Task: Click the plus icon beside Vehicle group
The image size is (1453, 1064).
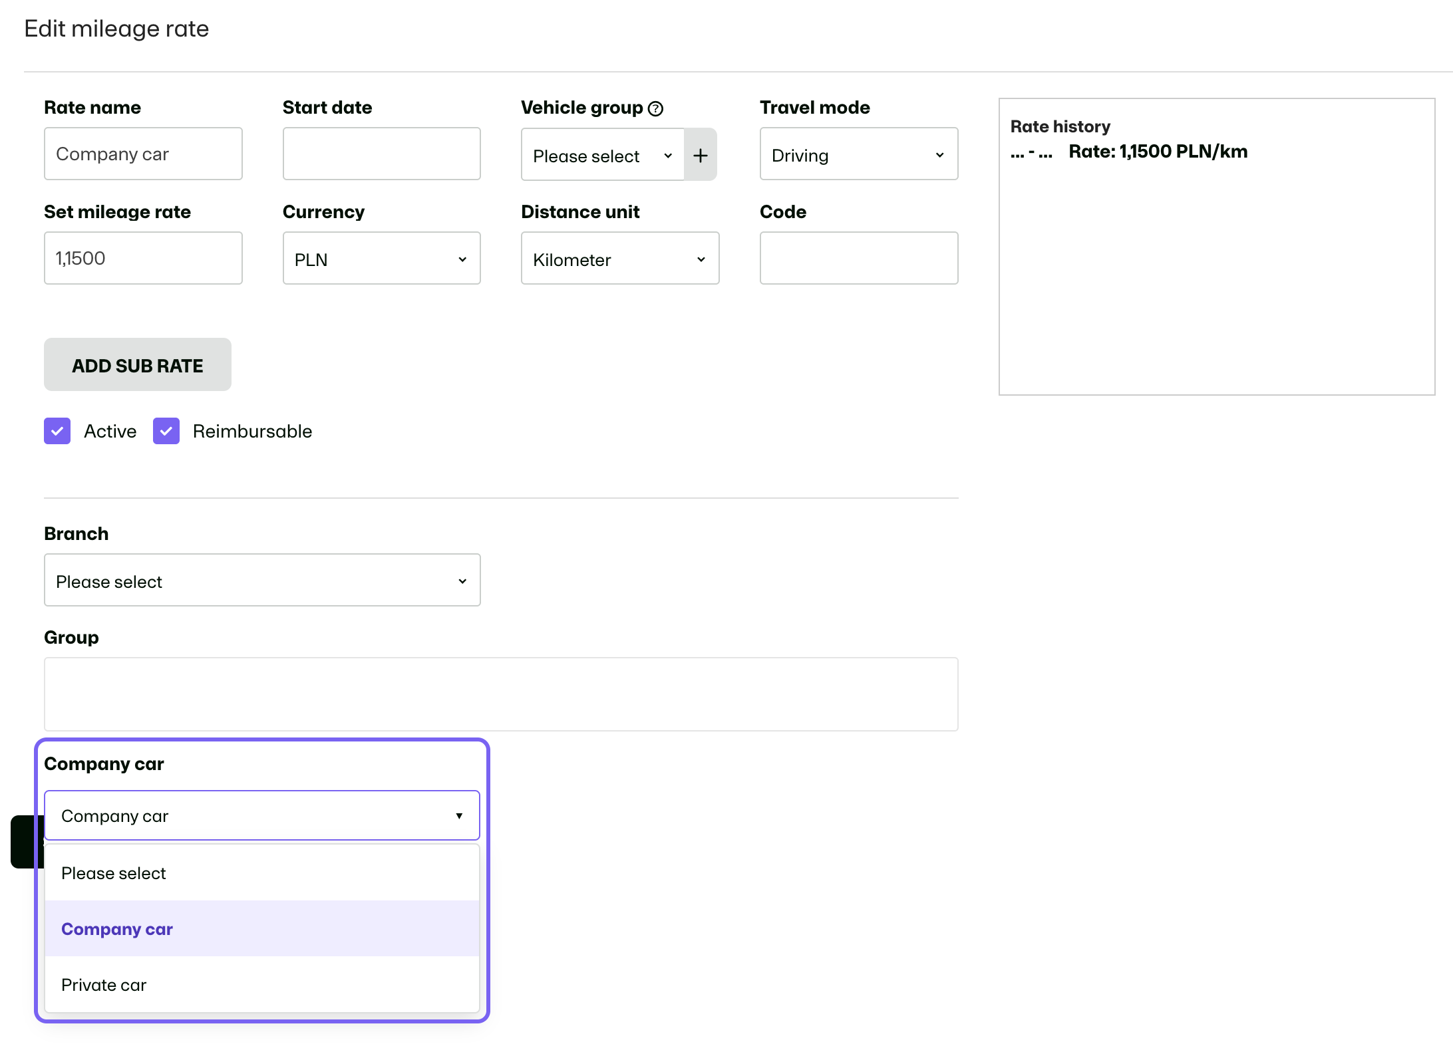Action: (701, 155)
